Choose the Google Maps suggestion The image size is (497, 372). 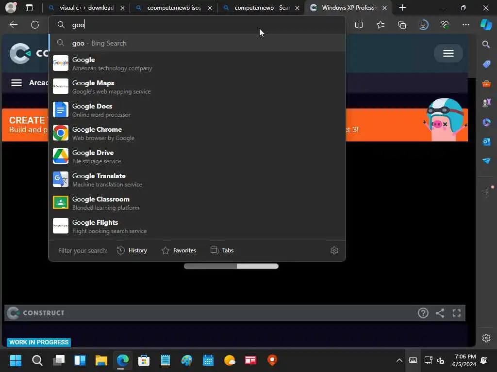197,87
